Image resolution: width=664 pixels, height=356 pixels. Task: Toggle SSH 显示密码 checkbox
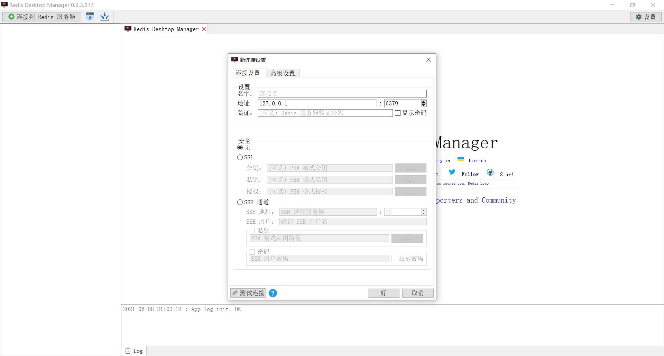tap(394, 259)
